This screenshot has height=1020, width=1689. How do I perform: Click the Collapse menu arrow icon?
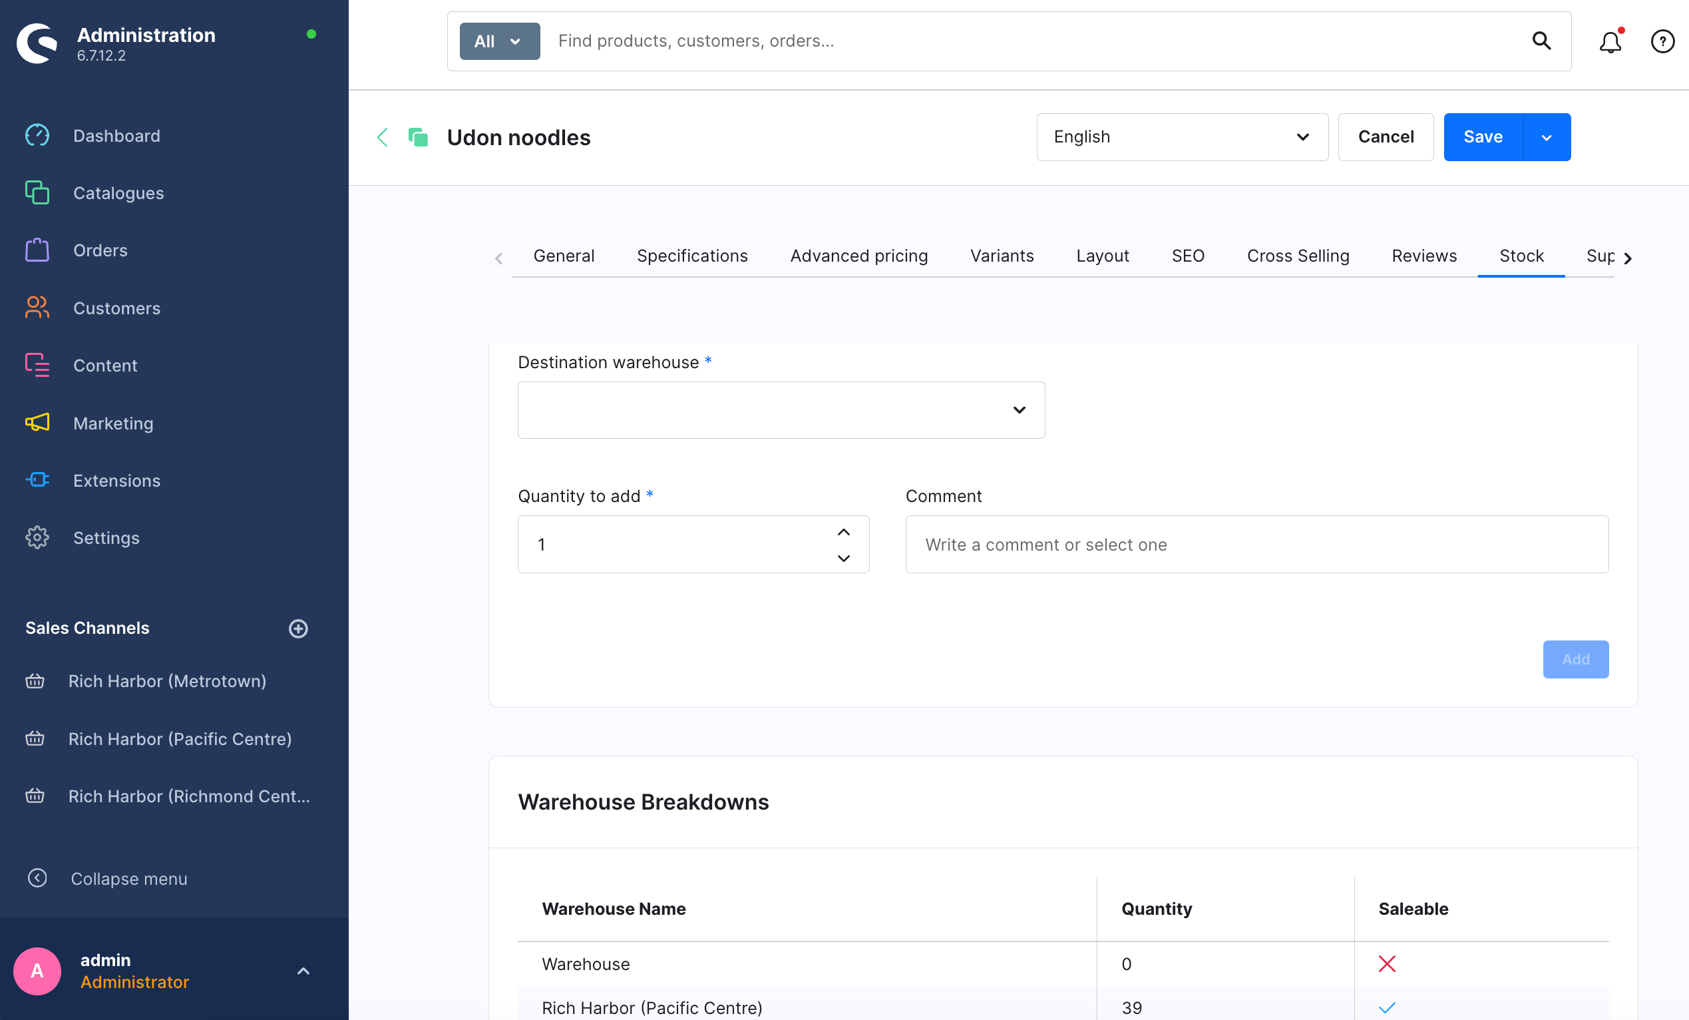point(37,878)
